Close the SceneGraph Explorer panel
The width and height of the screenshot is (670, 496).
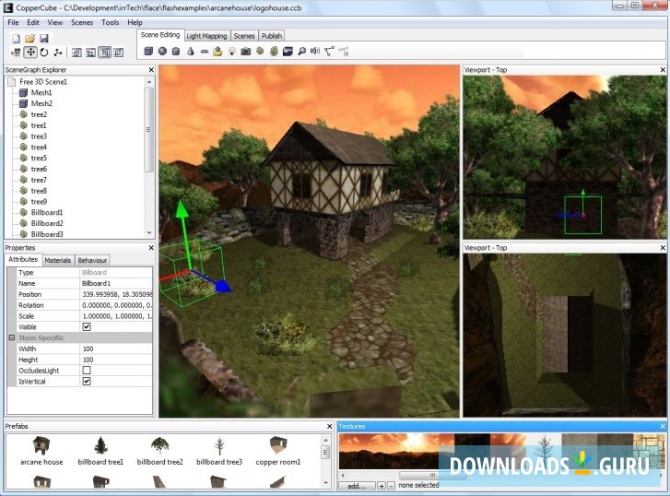coord(151,70)
